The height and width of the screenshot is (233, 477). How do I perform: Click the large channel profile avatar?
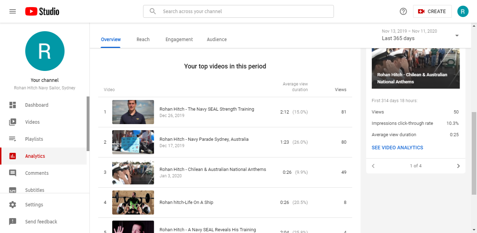point(45,51)
